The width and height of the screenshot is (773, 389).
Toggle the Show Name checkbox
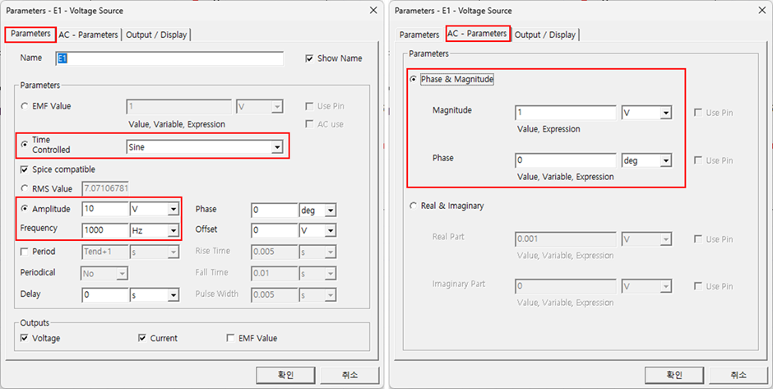coord(309,58)
